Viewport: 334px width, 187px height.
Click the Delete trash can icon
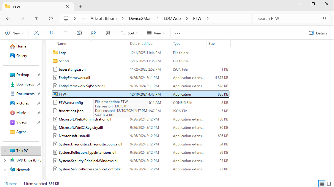tap(108, 33)
